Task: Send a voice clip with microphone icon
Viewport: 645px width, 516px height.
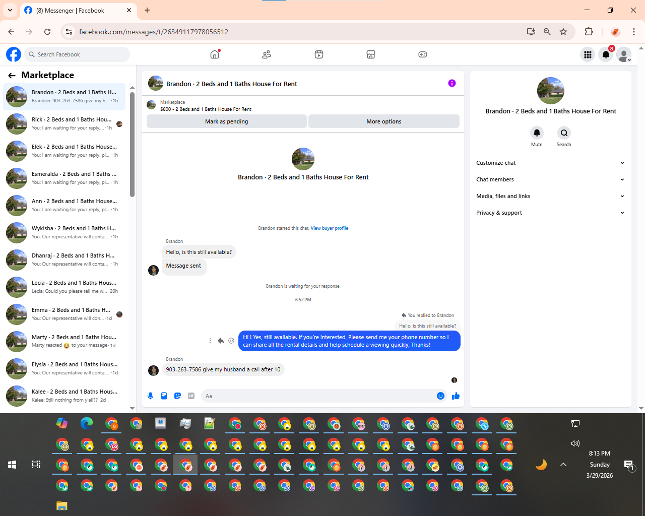Action: pos(150,396)
